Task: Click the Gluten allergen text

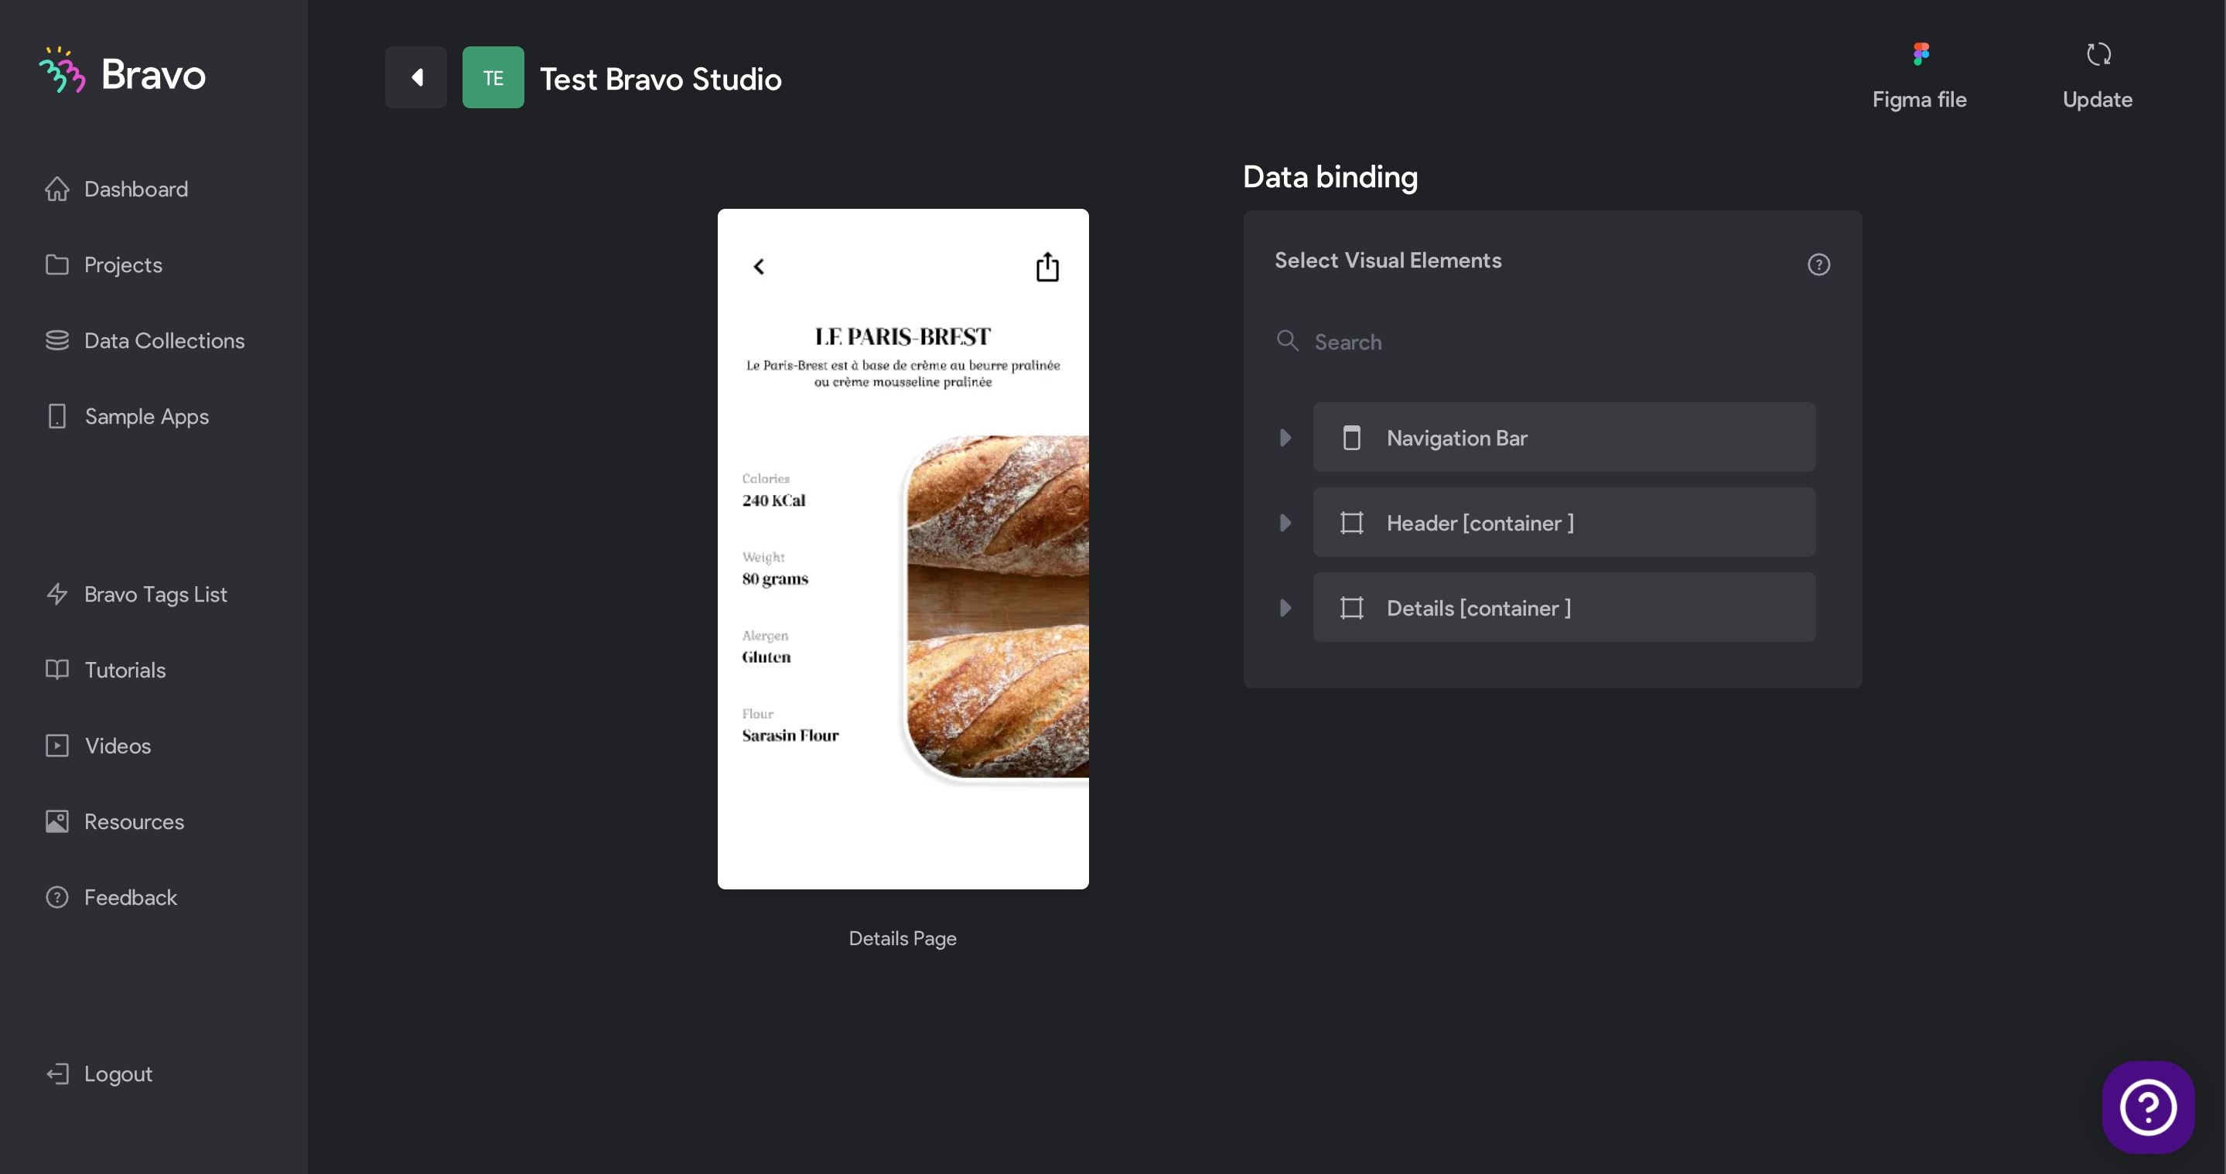Action: click(x=766, y=657)
